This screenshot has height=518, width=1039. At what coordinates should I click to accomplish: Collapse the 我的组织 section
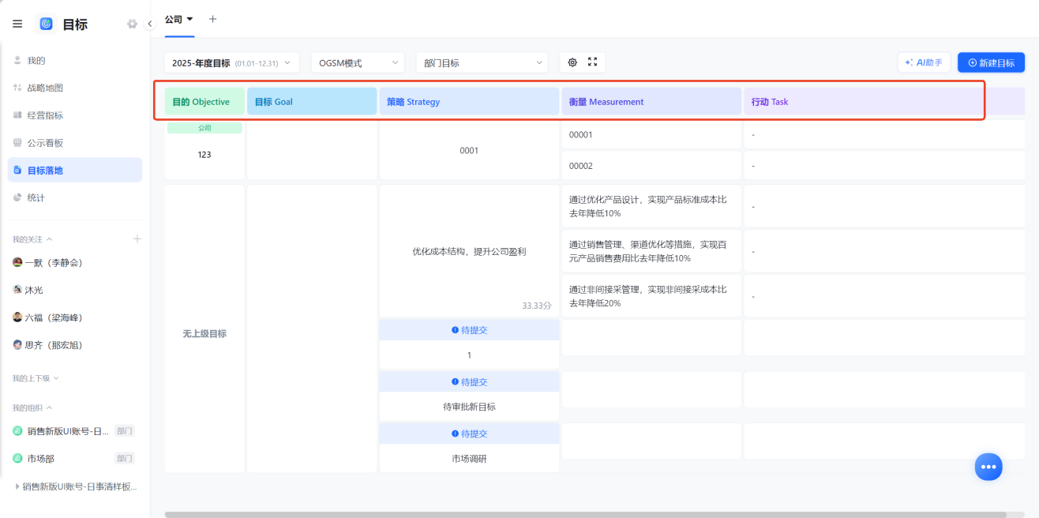[49, 407]
